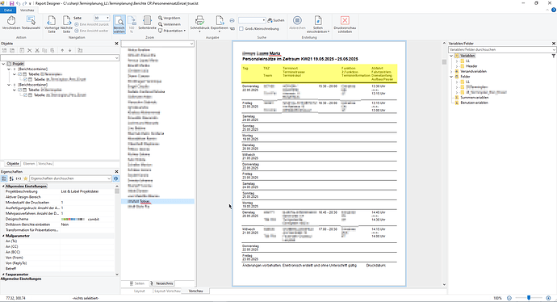The image size is (557, 302).
Task: Open Seiten einschränken menu
Action: click(x=318, y=24)
